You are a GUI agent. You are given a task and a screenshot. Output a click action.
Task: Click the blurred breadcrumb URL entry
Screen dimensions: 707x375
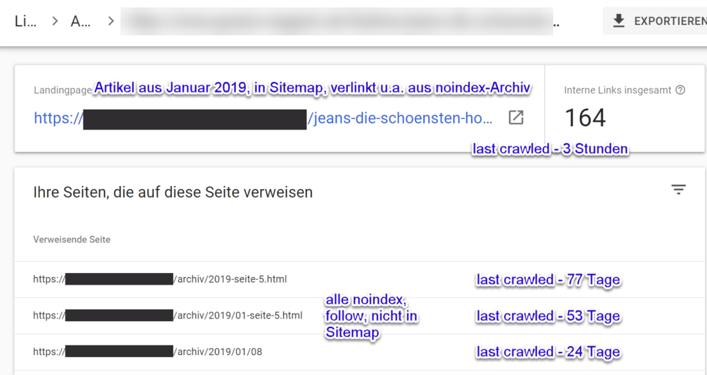click(336, 21)
